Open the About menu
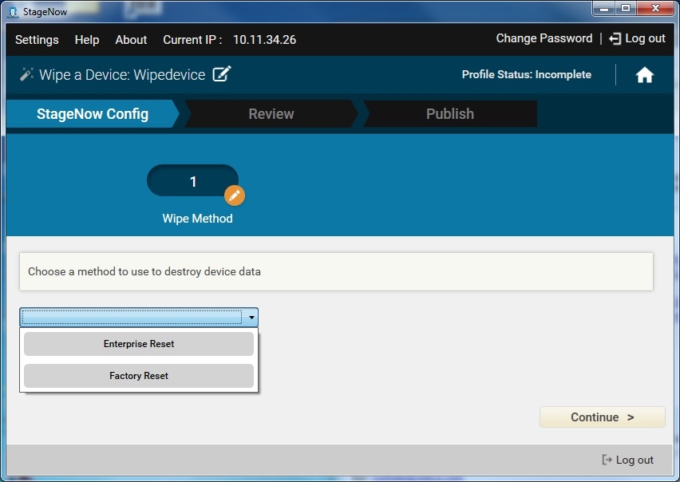The width and height of the screenshot is (680, 482). (131, 40)
